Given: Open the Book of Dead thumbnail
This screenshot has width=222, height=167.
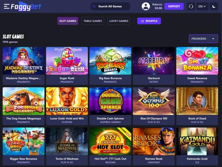Looking at the screenshot, I should click(x=197, y=101).
